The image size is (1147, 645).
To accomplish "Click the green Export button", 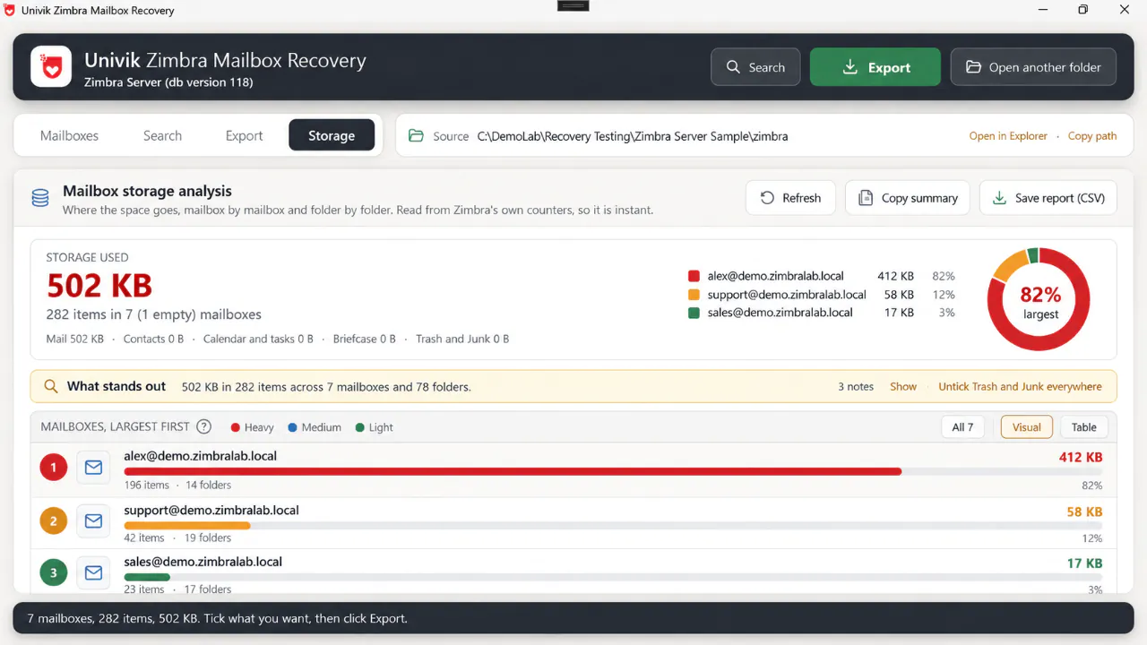I will 875,67.
